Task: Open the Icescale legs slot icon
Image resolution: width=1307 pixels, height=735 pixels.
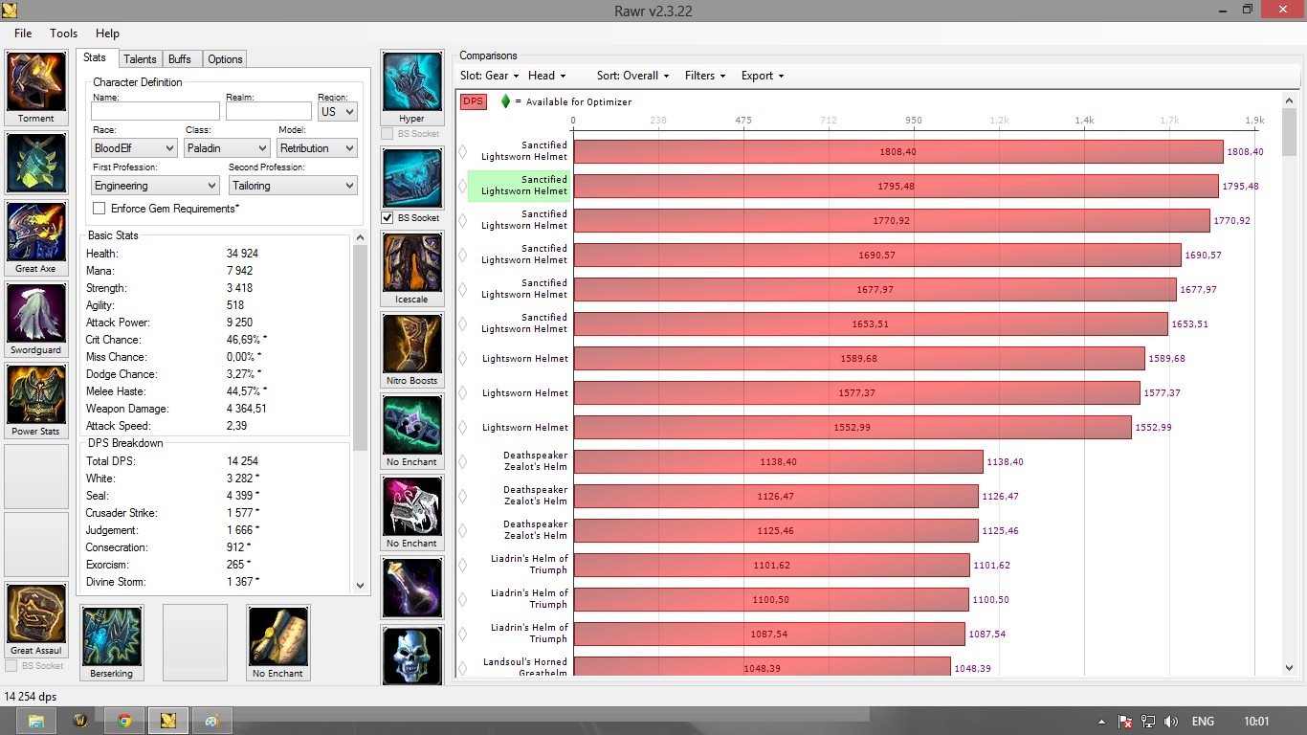Action: pyautogui.click(x=411, y=262)
